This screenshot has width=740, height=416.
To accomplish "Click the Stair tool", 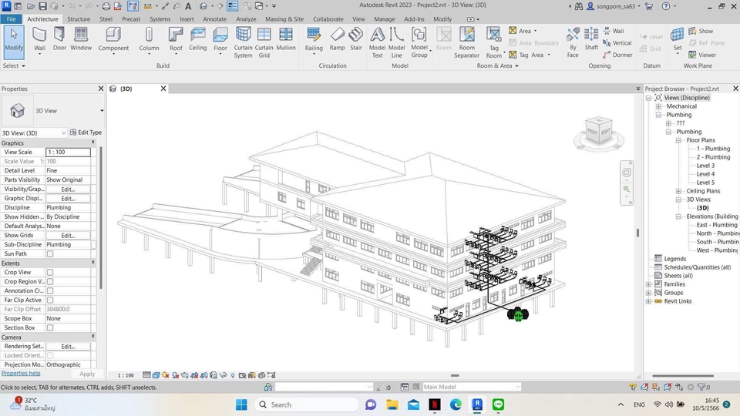I will point(356,39).
